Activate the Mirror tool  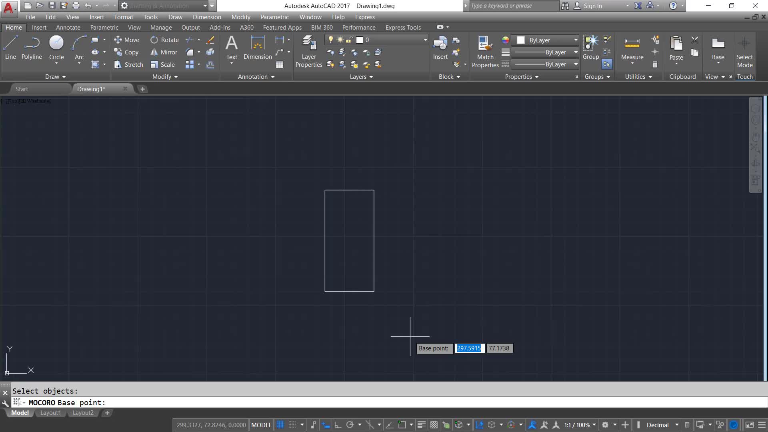coord(164,52)
